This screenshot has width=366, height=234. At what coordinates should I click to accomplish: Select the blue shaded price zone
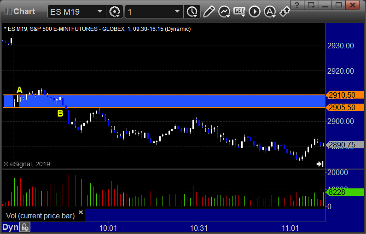click(x=164, y=101)
